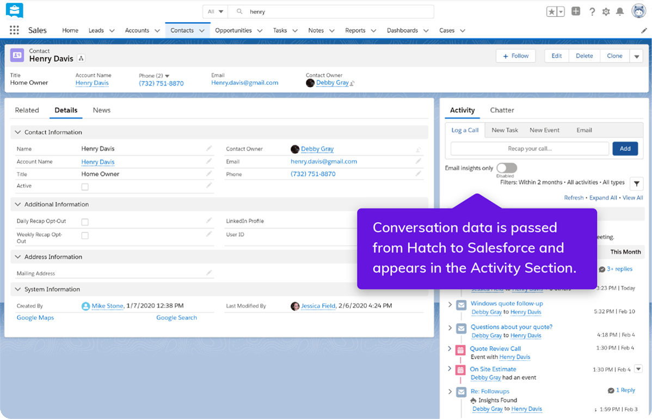This screenshot has height=419, width=652.
Task: Check the Active checkbox
Action: pos(85,186)
